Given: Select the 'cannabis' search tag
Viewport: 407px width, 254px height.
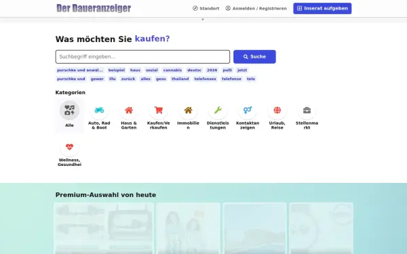Looking at the screenshot, I should 172,70.
